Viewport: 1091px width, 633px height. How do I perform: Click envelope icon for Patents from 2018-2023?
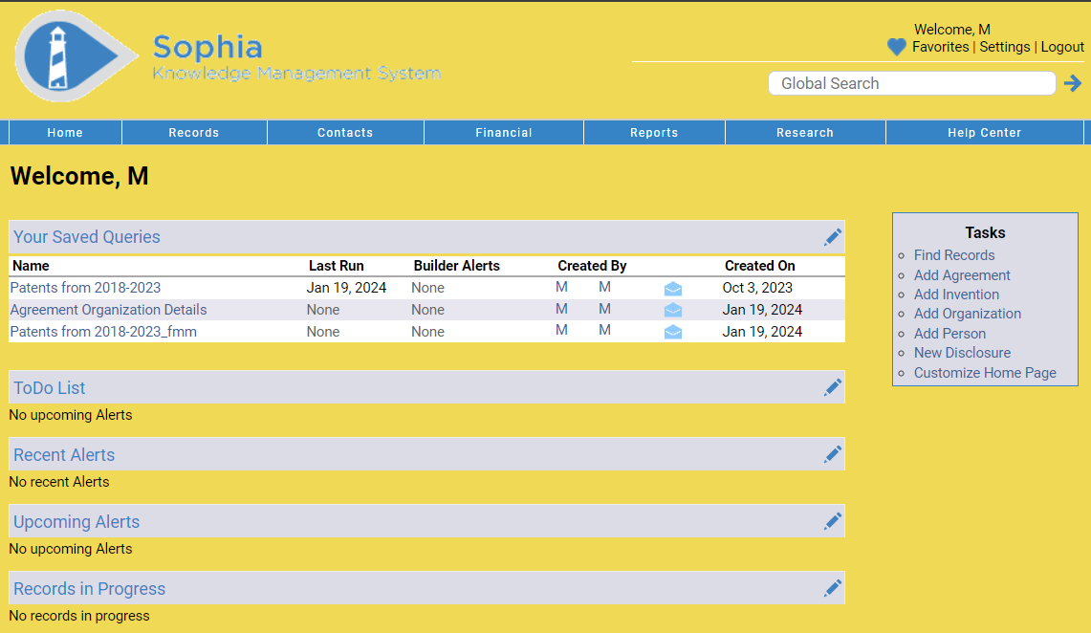tap(673, 289)
